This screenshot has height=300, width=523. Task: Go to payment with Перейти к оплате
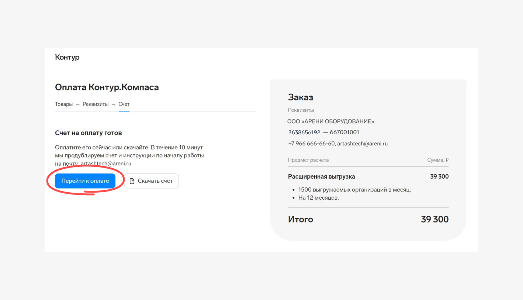[x=85, y=181]
